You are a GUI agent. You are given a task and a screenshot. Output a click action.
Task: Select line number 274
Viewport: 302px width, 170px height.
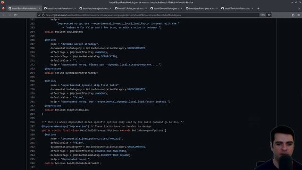tap(33, 73)
